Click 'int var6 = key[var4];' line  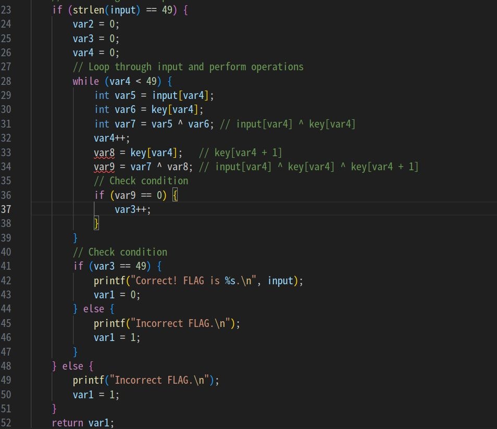point(148,110)
